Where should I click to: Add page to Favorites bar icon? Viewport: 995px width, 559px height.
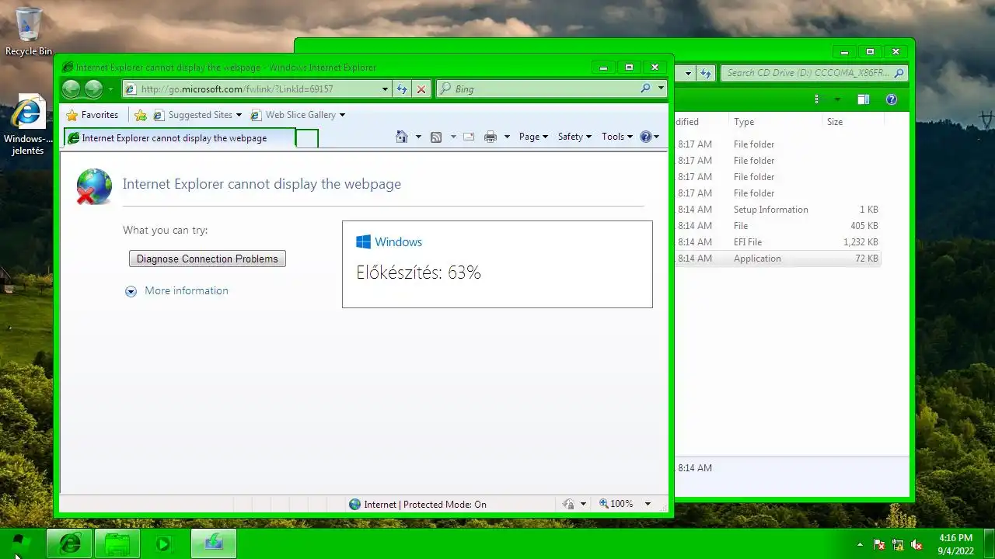coord(141,115)
